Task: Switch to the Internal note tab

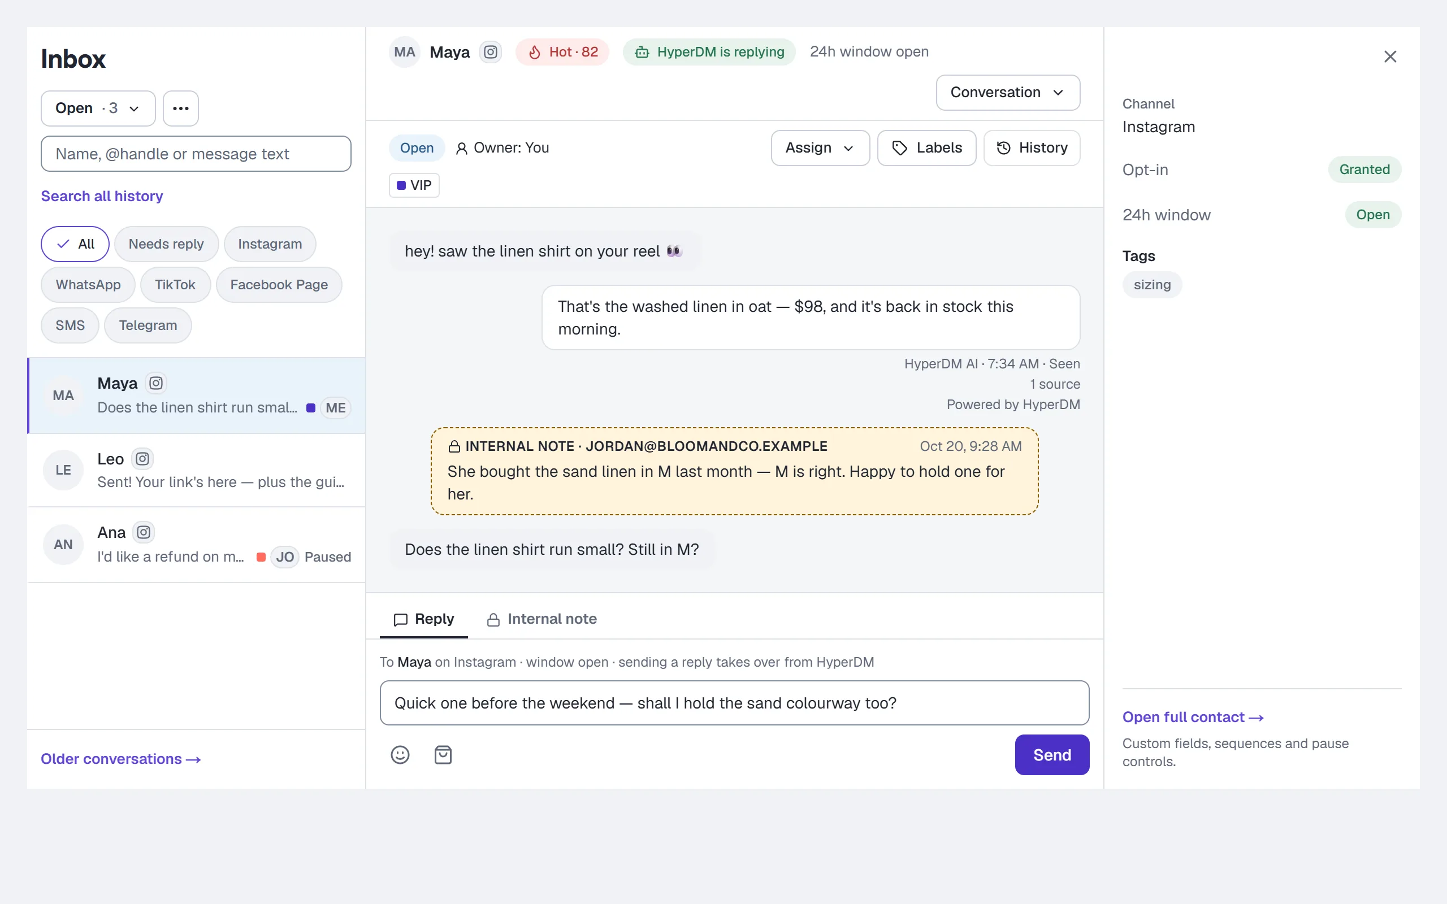Action: coord(541,619)
